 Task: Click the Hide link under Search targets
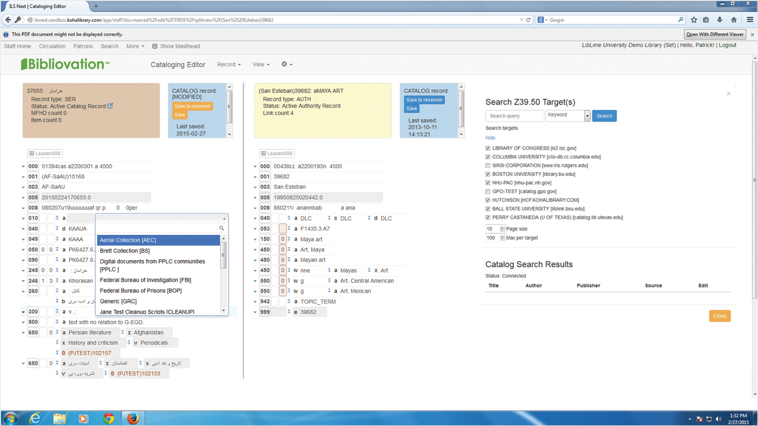click(x=490, y=138)
